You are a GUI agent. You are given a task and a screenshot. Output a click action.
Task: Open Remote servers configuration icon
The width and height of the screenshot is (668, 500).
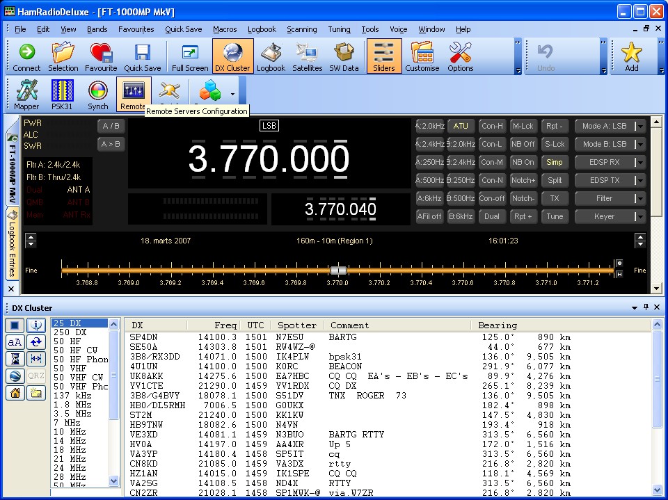click(134, 95)
